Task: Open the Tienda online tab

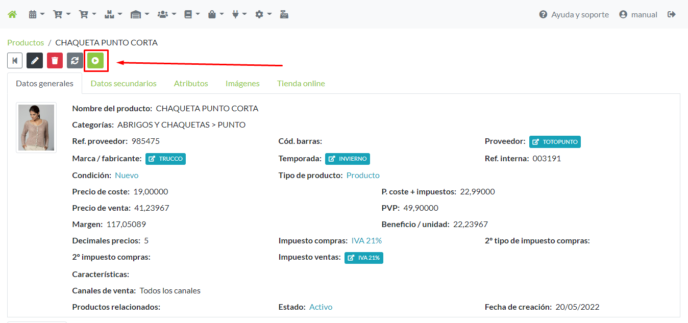Action: pos(301,83)
